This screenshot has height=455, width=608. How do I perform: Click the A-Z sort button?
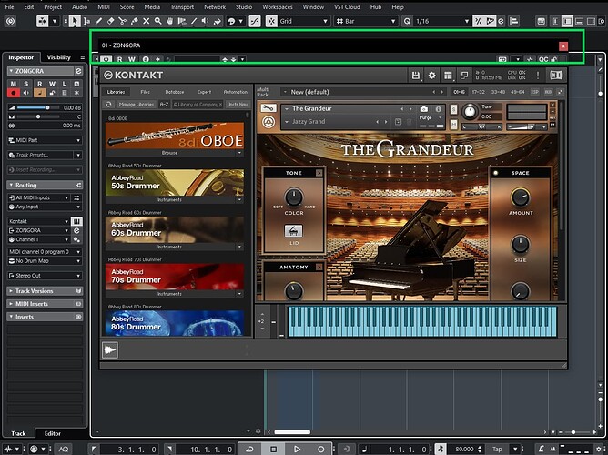coord(164,105)
